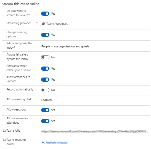Open the lobby bypass options dropdown
Viewport: 151px width, 149px height.
65,46
